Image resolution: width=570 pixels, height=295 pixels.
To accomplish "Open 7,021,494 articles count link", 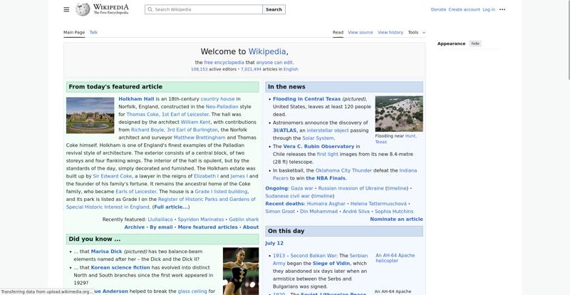I will 251,69.
